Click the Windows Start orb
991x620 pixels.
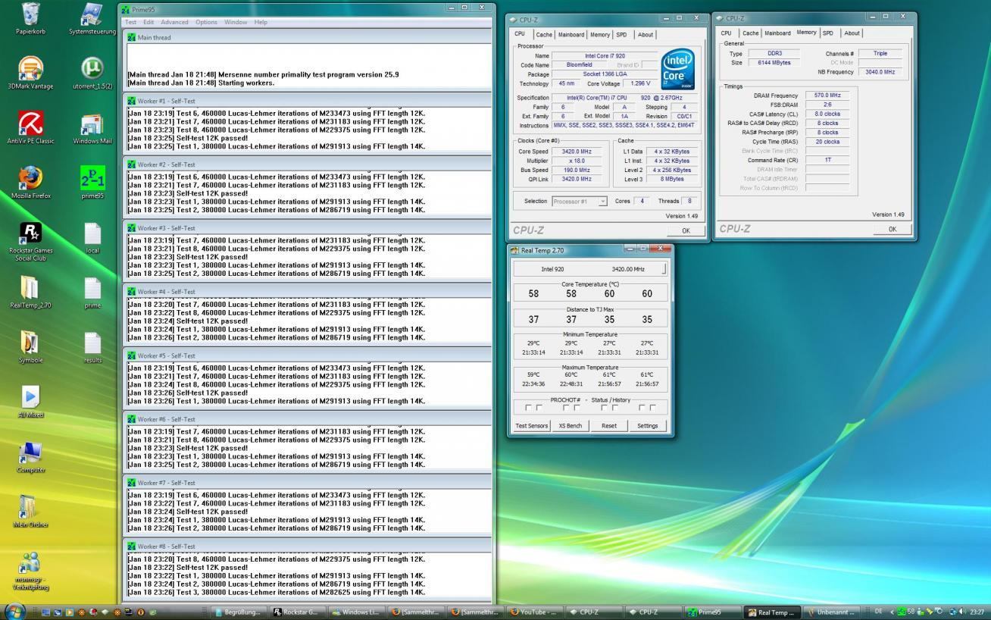click(14, 611)
